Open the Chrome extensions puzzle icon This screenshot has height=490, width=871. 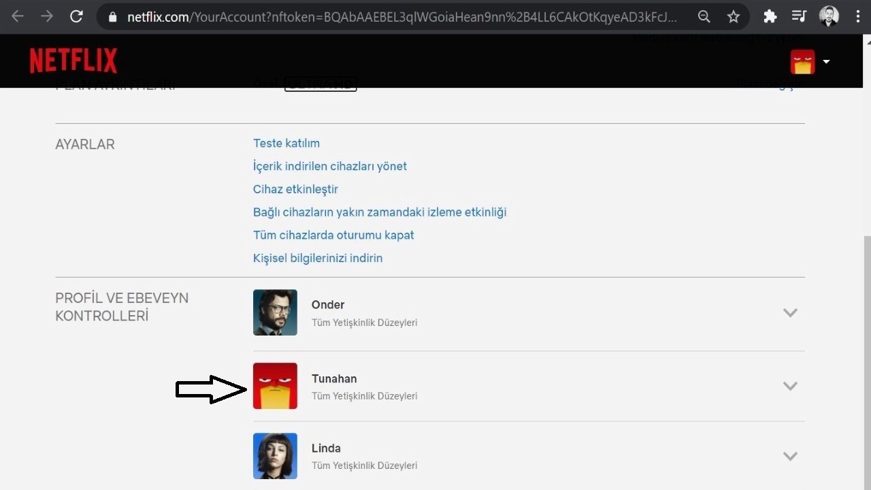point(770,16)
